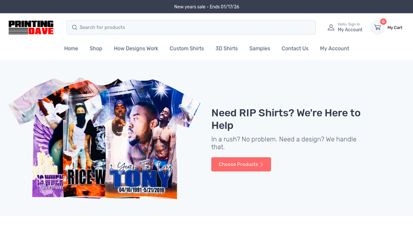Click the Need RIP Shirts heading
The height and width of the screenshot is (232, 413).
pyautogui.click(x=286, y=119)
